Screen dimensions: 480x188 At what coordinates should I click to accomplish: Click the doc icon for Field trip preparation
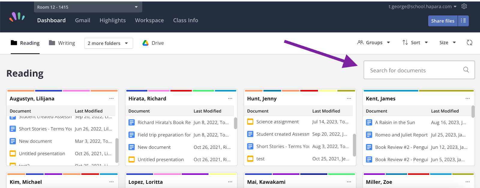[x=131, y=135]
